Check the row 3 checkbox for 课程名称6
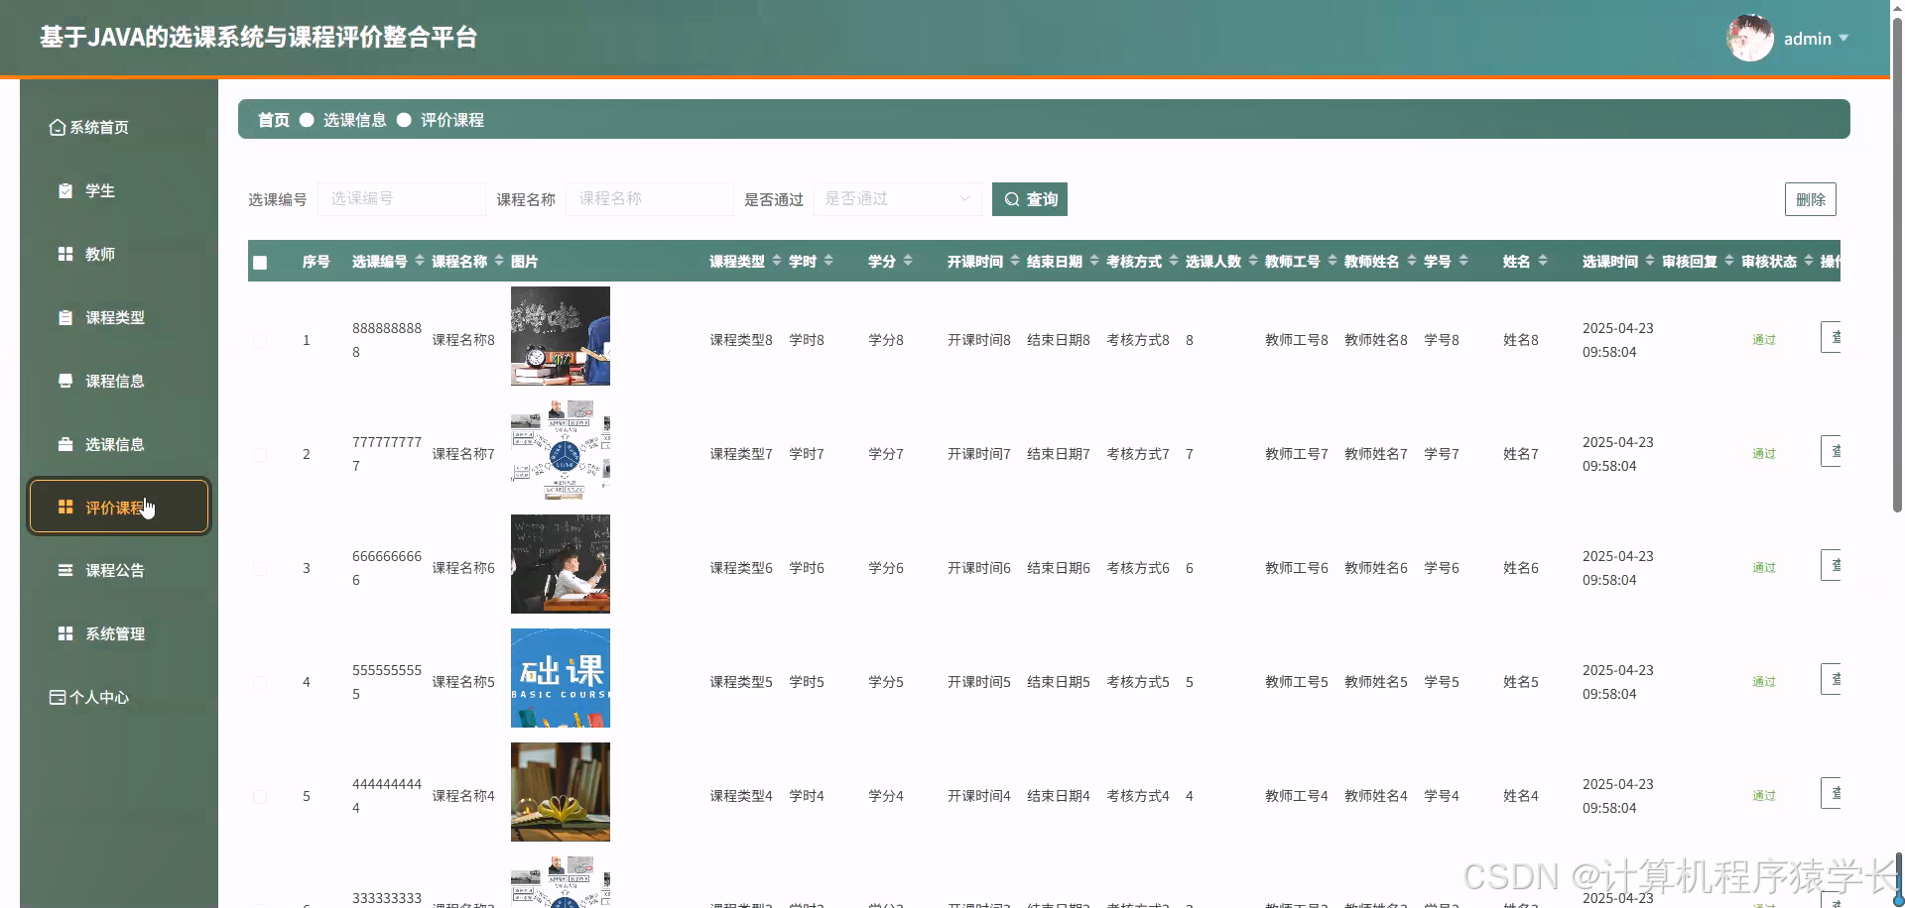Viewport: 1905px width, 908px height. (x=260, y=569)
